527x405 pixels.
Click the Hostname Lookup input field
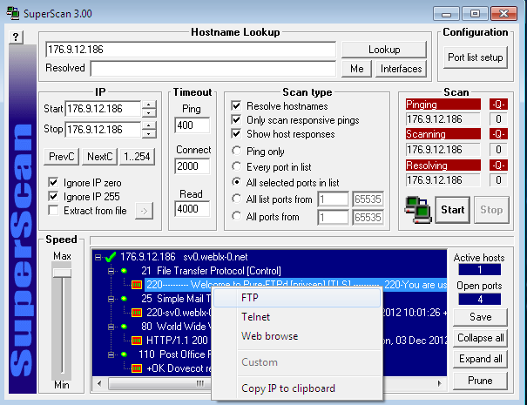pos(191,50)
